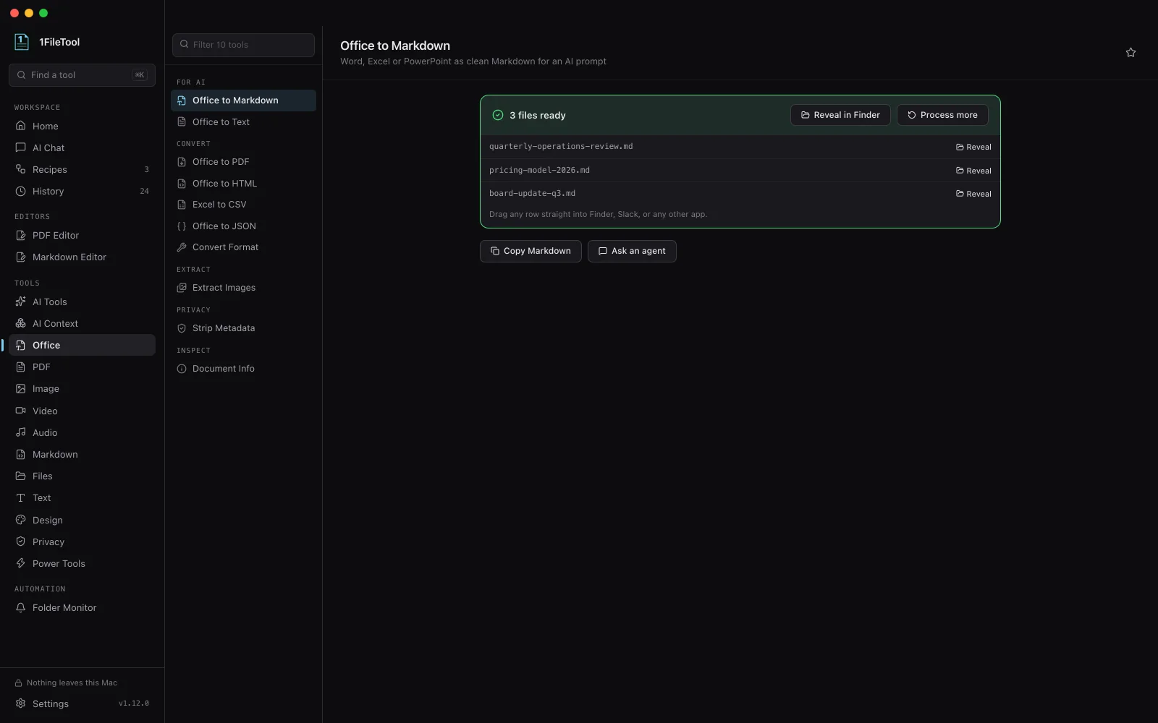Image resolution: width=1158 pixels, height=723 pixels.
Task: Click the Copy Markdown button
Action: [x=531, y=251]
